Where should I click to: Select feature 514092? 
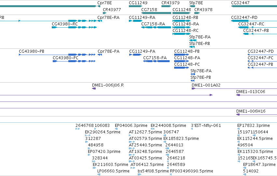coord(251,171)
